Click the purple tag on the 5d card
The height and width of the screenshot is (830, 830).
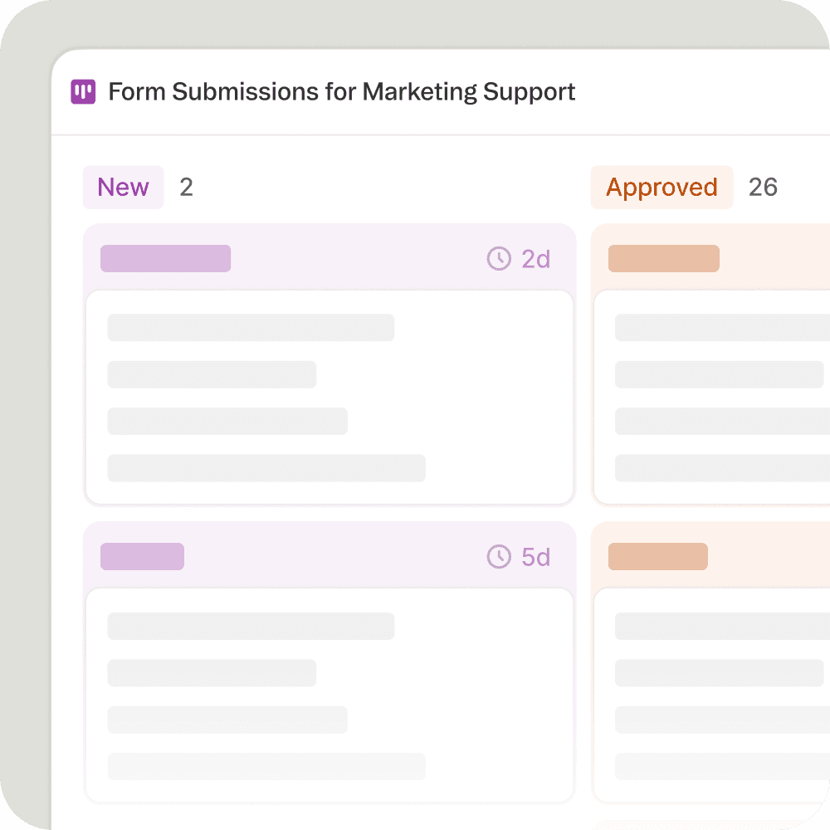(142, 556)
